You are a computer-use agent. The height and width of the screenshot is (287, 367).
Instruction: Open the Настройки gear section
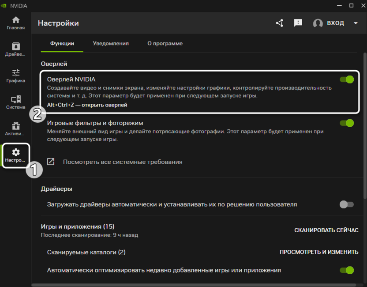click(15, 155)
